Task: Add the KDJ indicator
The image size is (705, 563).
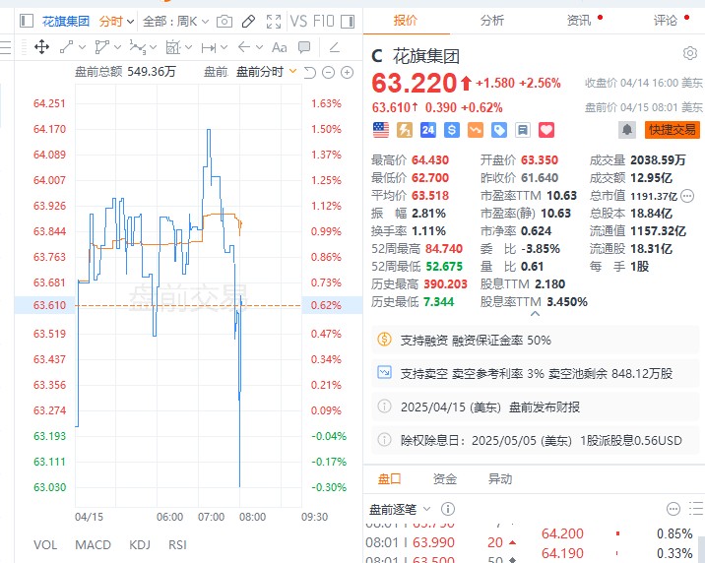Action: pyautogui.click(x=140, y=545)
